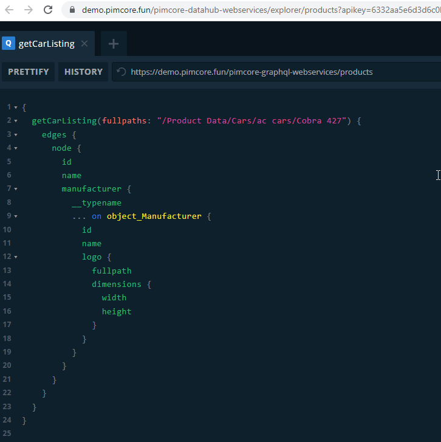Select the getCarListing query tab
This screenshot has width=441, height=442.
47,44
